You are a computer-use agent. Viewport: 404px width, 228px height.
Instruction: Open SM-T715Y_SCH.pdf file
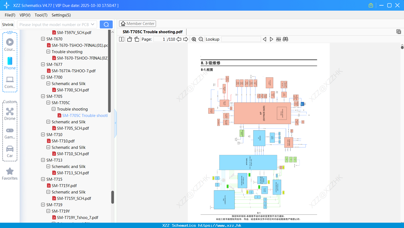pyautogui.click(x=74, y=198)
